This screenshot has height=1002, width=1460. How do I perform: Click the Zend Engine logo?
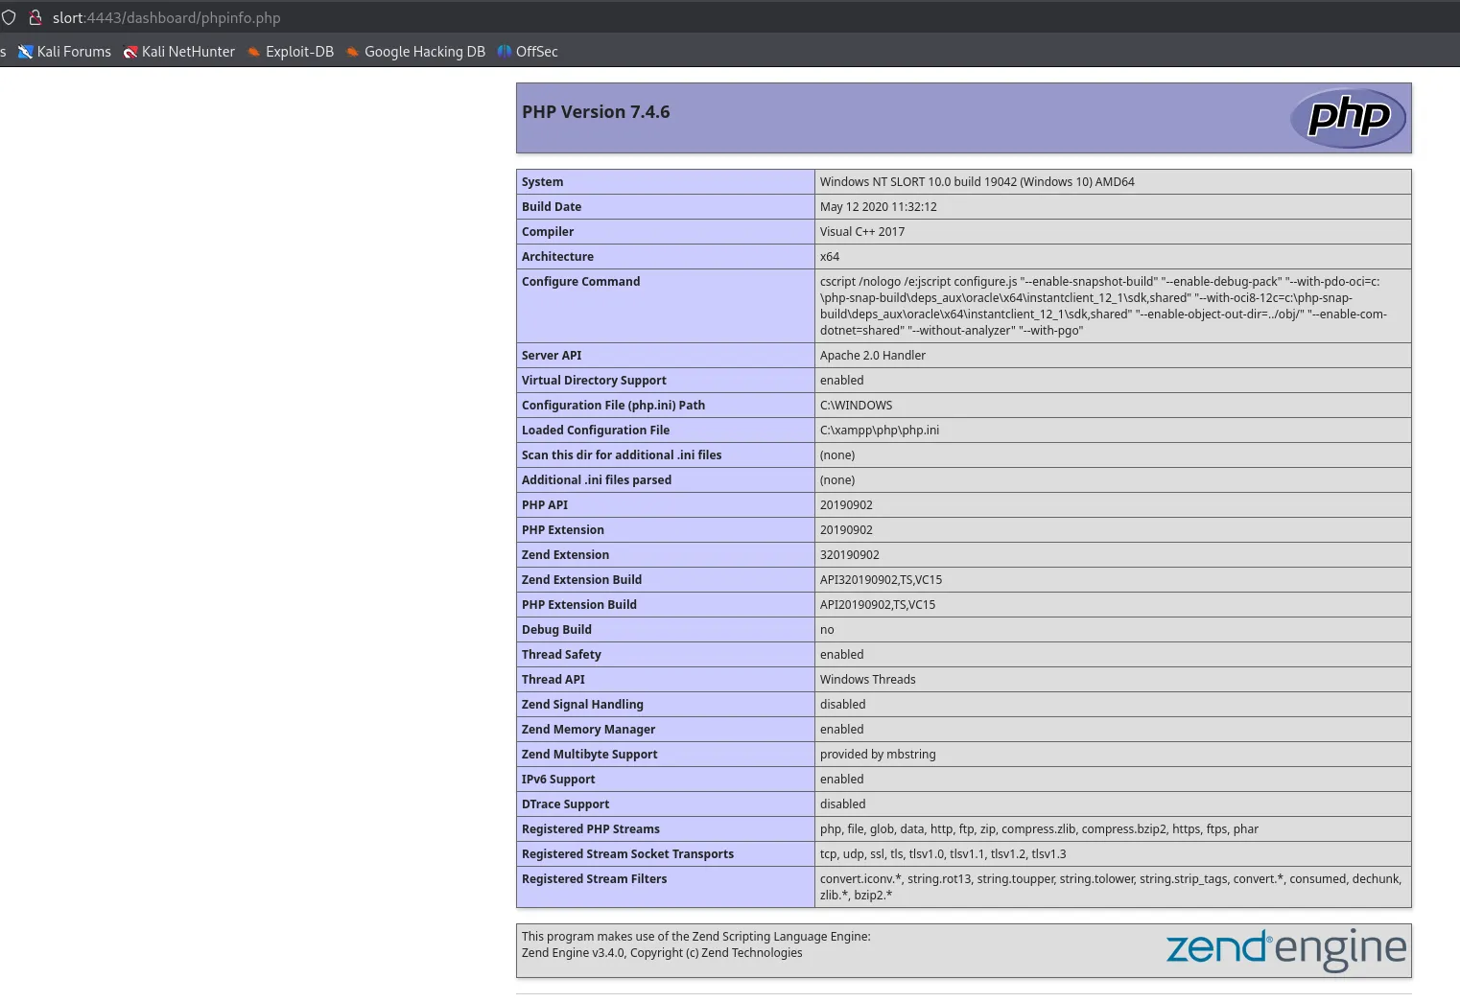(1285, 949)
